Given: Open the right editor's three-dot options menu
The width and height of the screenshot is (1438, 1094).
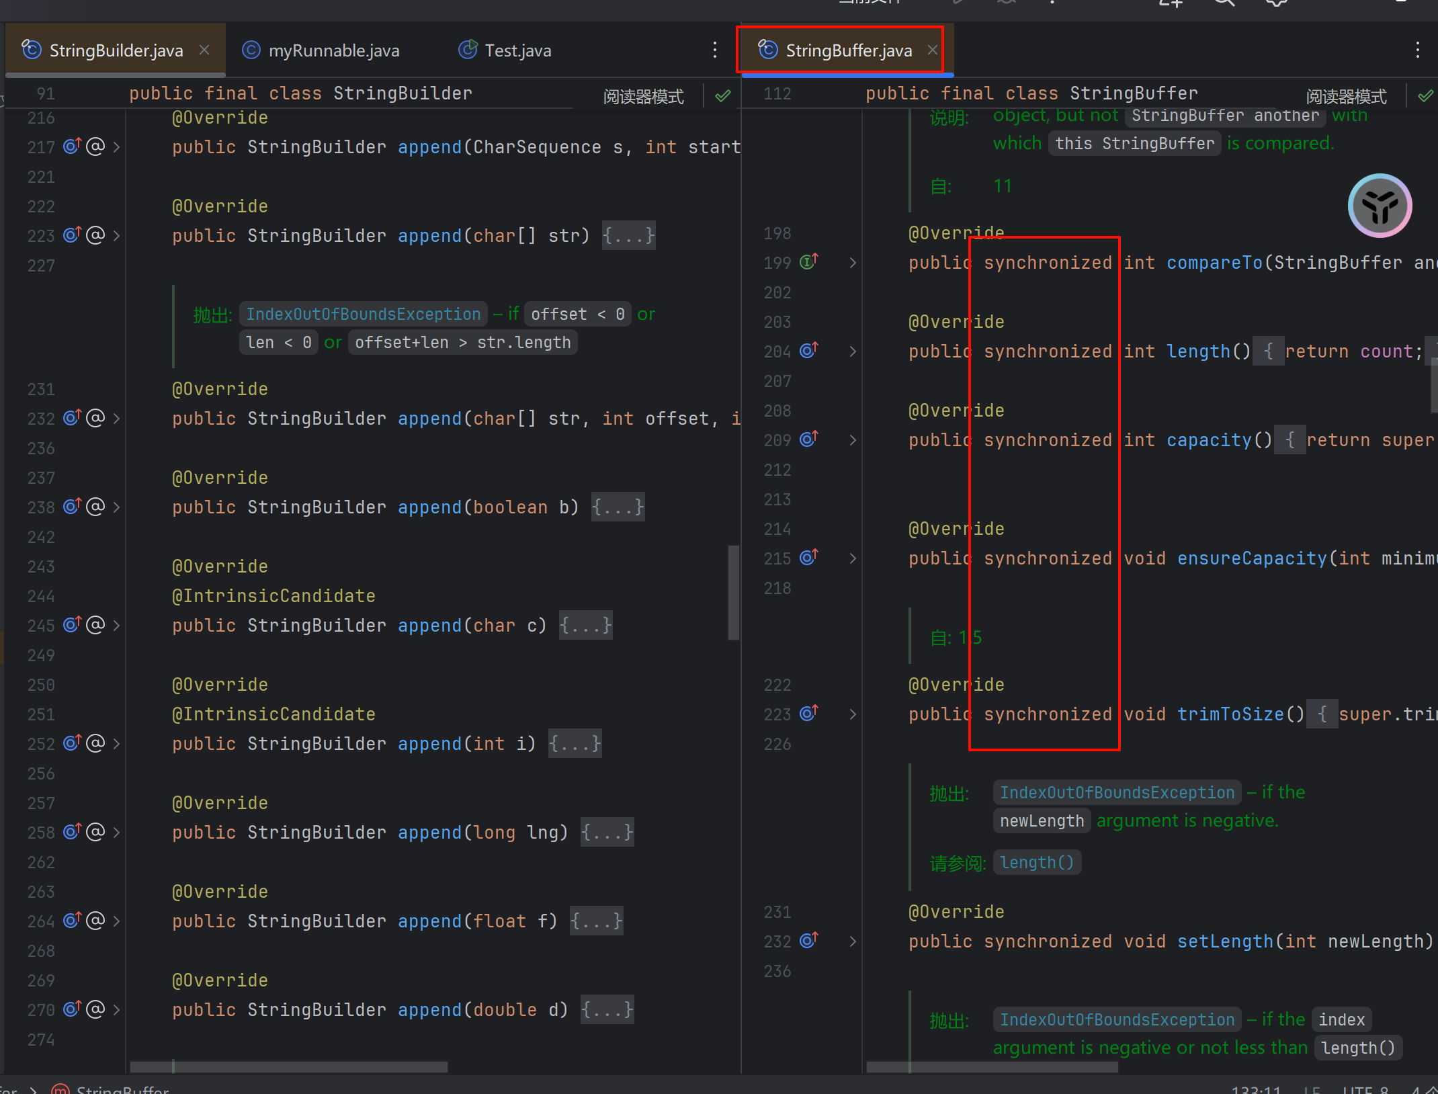Looking at the screenshot, I should coord(1417,50).
